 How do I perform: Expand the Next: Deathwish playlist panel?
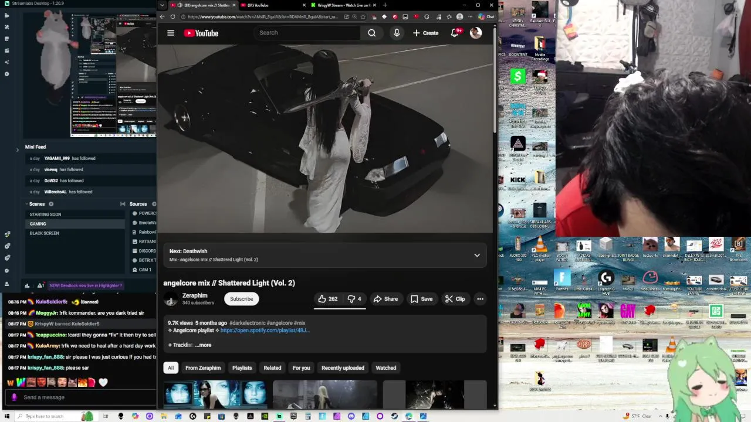(477, 256)
